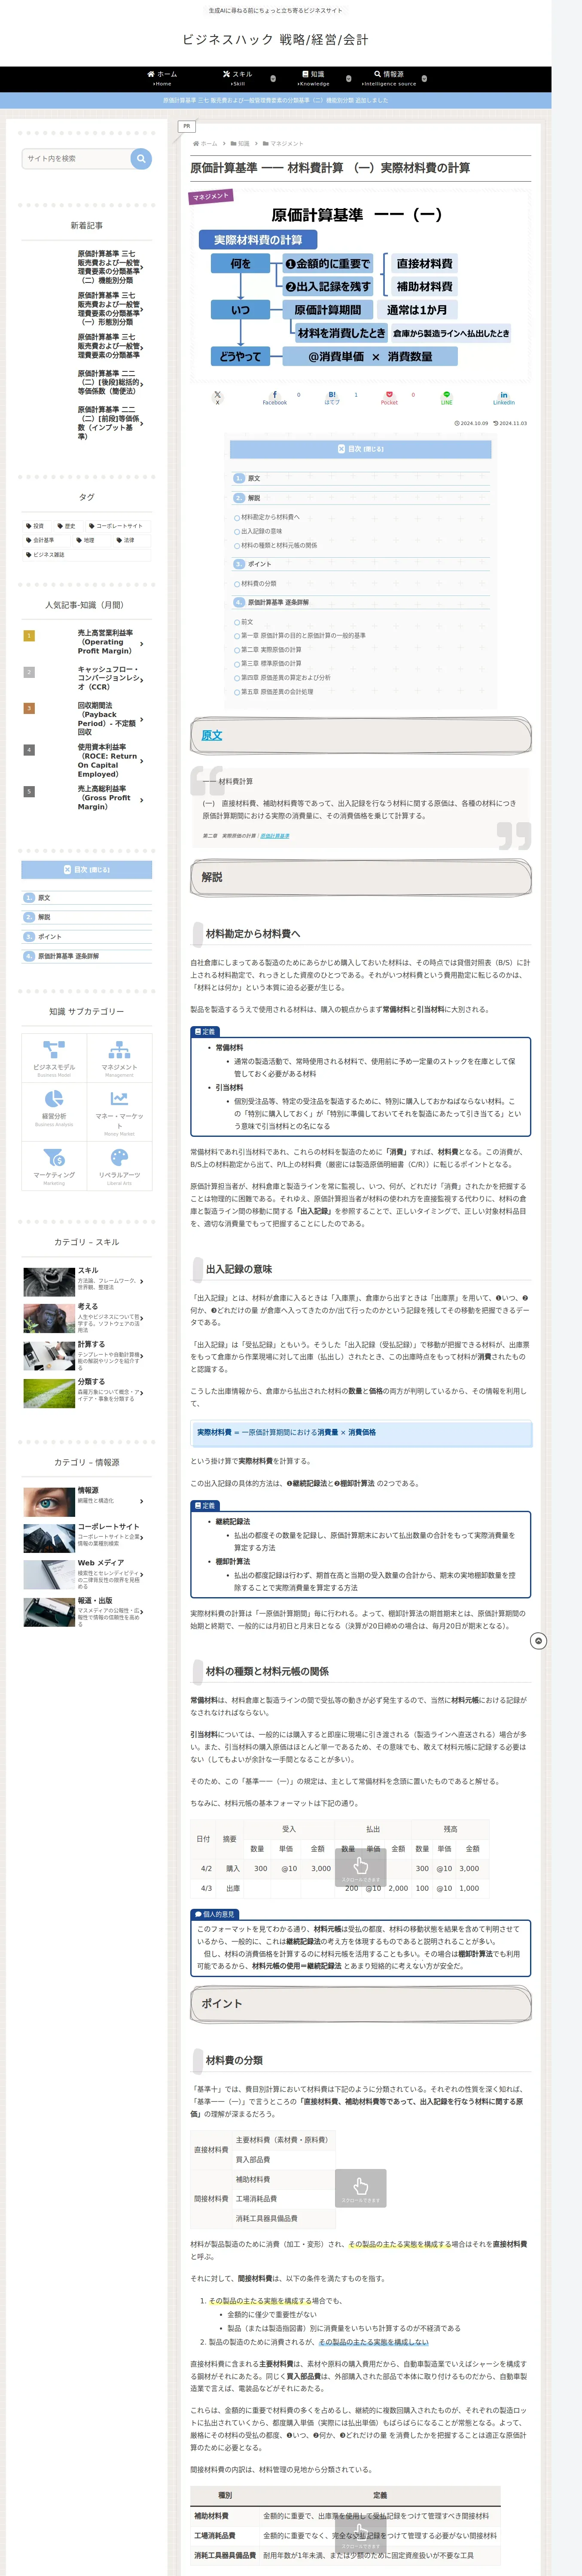Jump to 解説 in sidebar table of contents

pyautogui.click(x=44, y=917)
